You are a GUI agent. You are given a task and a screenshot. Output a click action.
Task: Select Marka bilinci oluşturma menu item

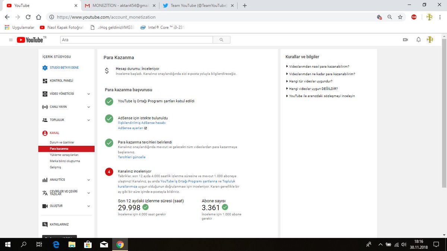point(65,161)
